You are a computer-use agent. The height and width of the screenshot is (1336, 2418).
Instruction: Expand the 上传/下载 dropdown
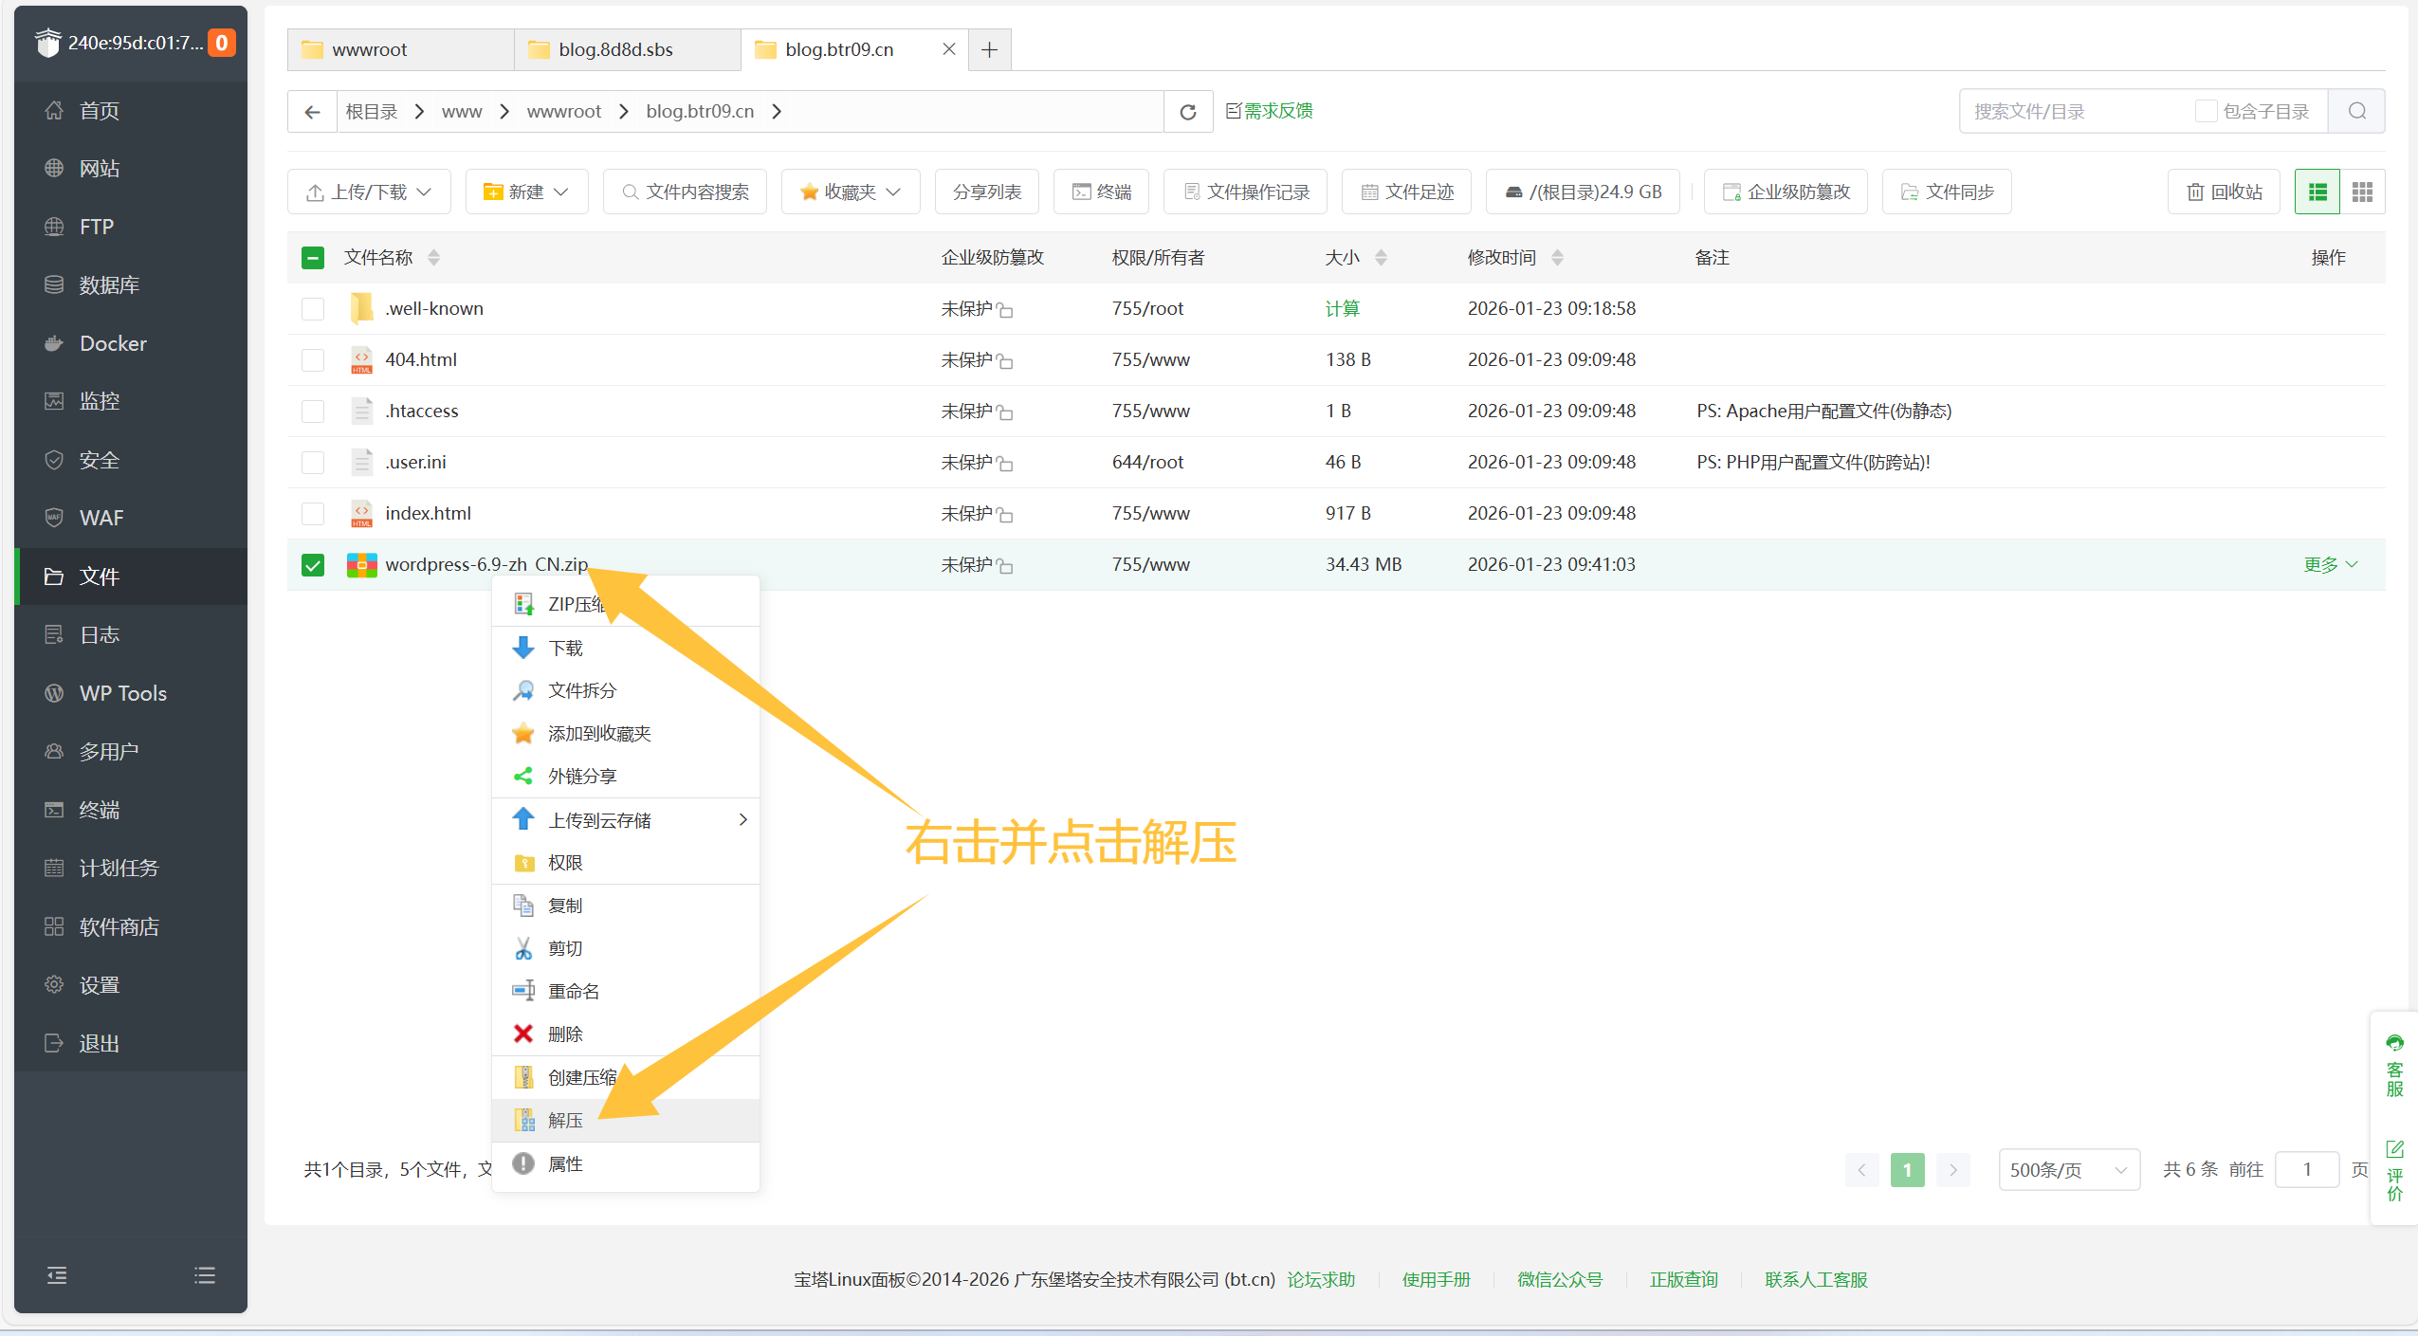(x=369, y=191)
